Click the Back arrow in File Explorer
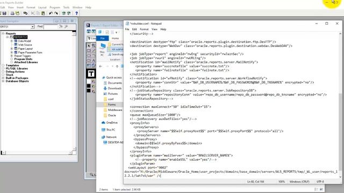This screenshot has width=344, height=193. 101,66
